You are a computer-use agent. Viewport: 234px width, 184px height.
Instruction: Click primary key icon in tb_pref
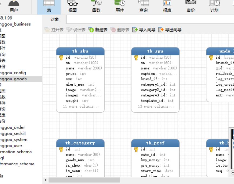point(136,149)
